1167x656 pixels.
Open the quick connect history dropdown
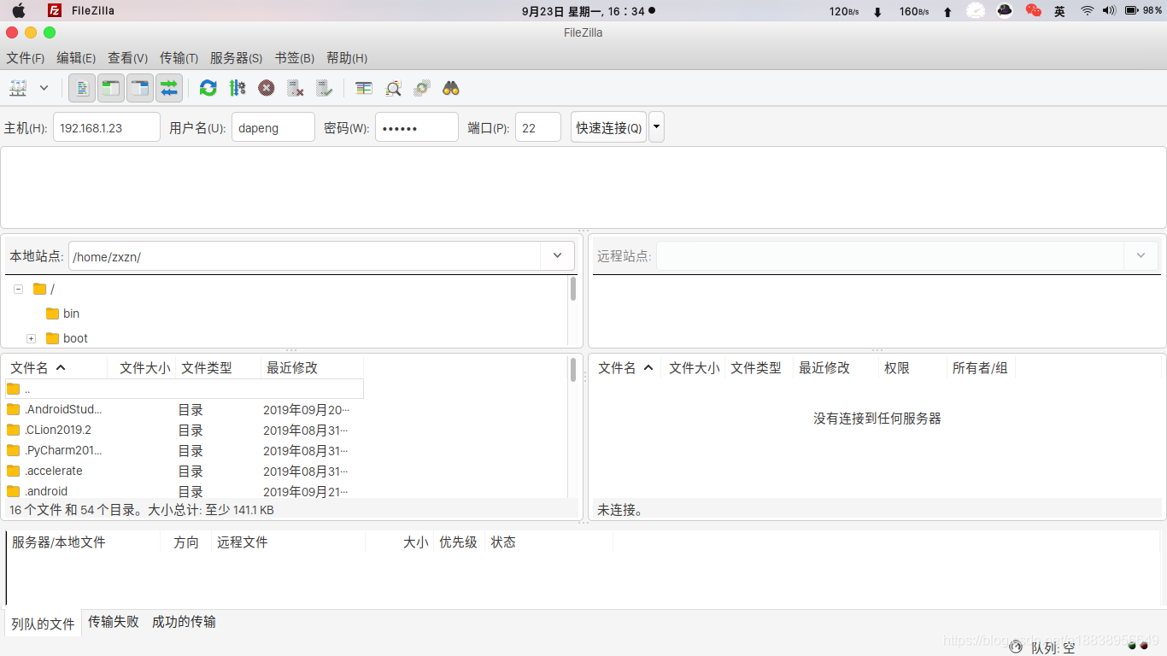[656, 127]
